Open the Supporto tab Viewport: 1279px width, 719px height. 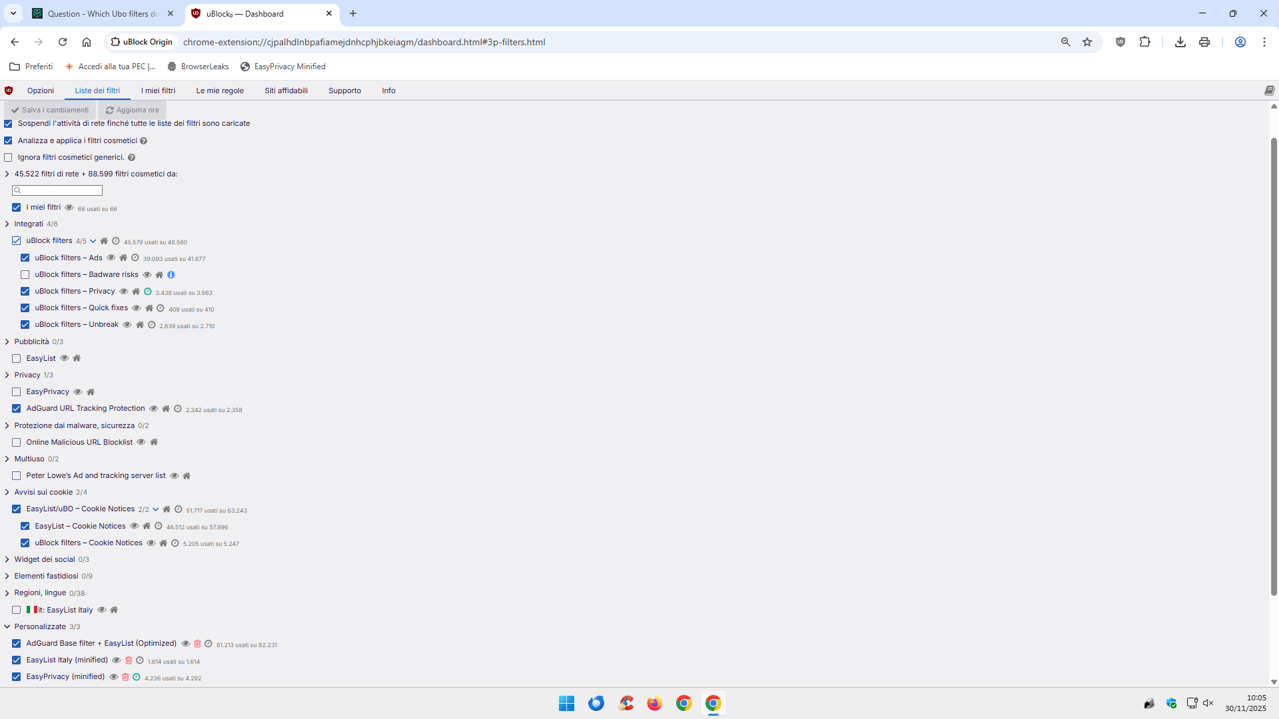point(344,91)
